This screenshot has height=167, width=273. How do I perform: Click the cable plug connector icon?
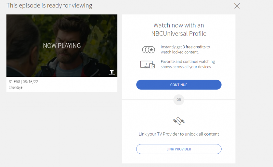(x=179, y=121)
